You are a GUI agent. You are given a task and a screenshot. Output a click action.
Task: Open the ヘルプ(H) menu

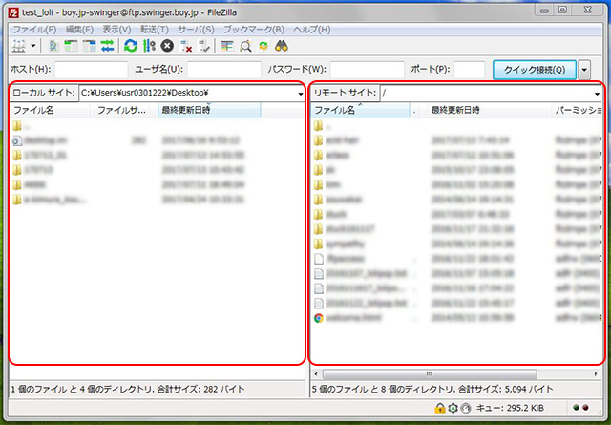[312, 30]
